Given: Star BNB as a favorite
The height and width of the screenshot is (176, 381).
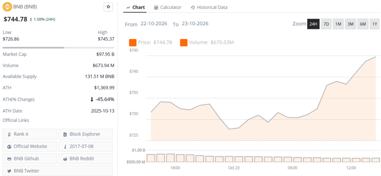Looking at the screenshot, I should 108,7.
